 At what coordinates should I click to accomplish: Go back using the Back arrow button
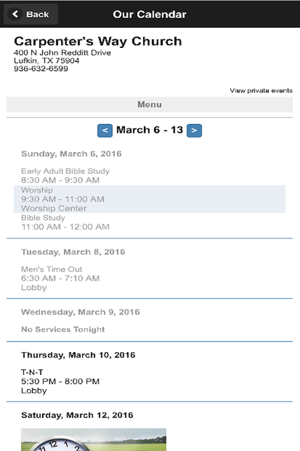(x=31, y=14)
